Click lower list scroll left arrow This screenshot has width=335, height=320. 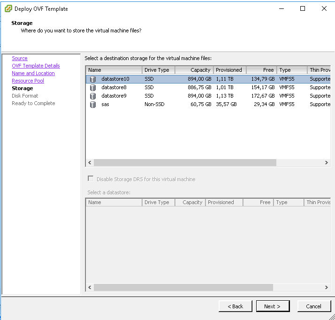(90, 288)
